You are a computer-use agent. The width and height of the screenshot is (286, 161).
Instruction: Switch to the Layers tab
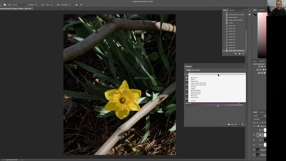pos(255,112)
